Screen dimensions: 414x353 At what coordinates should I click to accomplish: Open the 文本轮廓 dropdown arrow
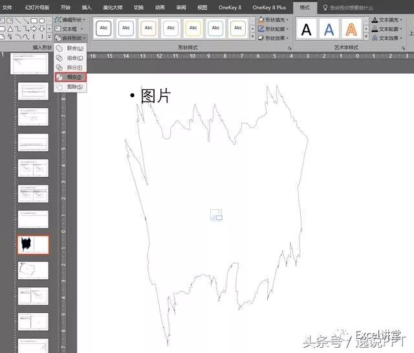401,28
